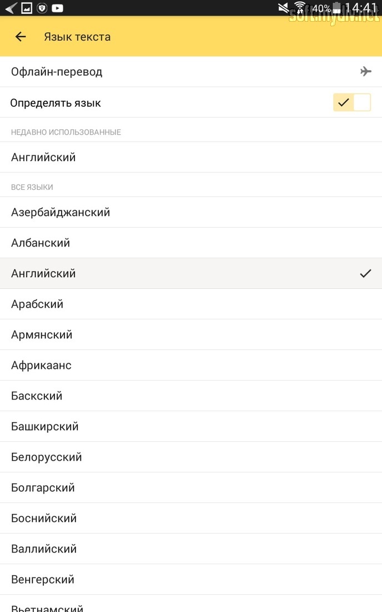Image resolution: width=382 pixels, height=612 pixels.
Task: Open the Офлайн-перевод row
Action: [191, 71]
